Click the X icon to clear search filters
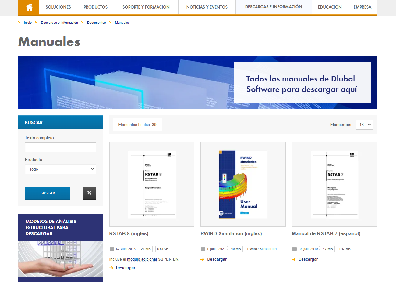 89,193
